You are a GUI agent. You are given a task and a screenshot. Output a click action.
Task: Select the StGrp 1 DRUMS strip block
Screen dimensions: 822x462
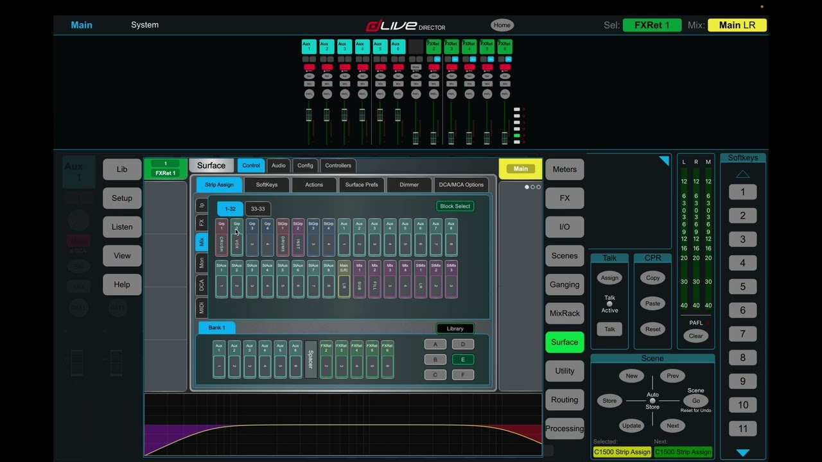click(x=283, y=237)
